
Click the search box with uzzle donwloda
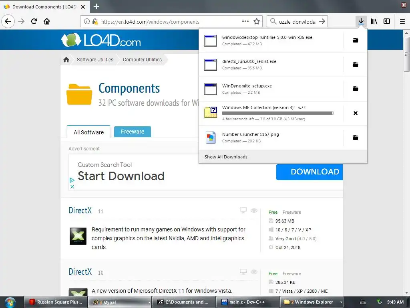coord(297,22)
